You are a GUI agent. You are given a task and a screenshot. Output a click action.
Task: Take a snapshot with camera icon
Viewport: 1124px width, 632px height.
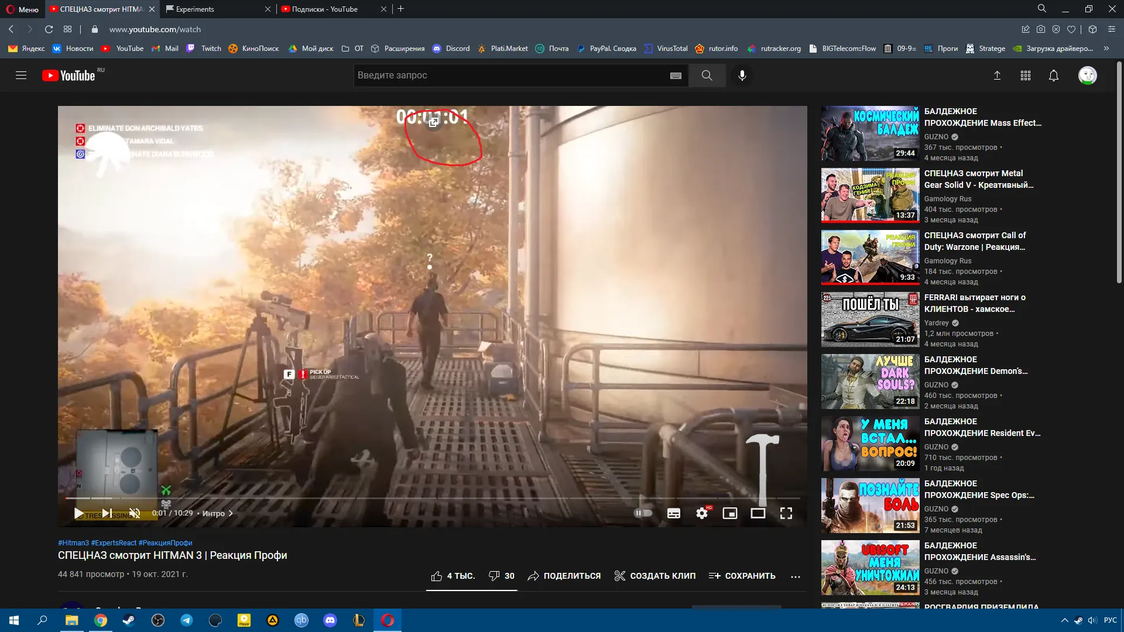click(x=1041, y=29)
